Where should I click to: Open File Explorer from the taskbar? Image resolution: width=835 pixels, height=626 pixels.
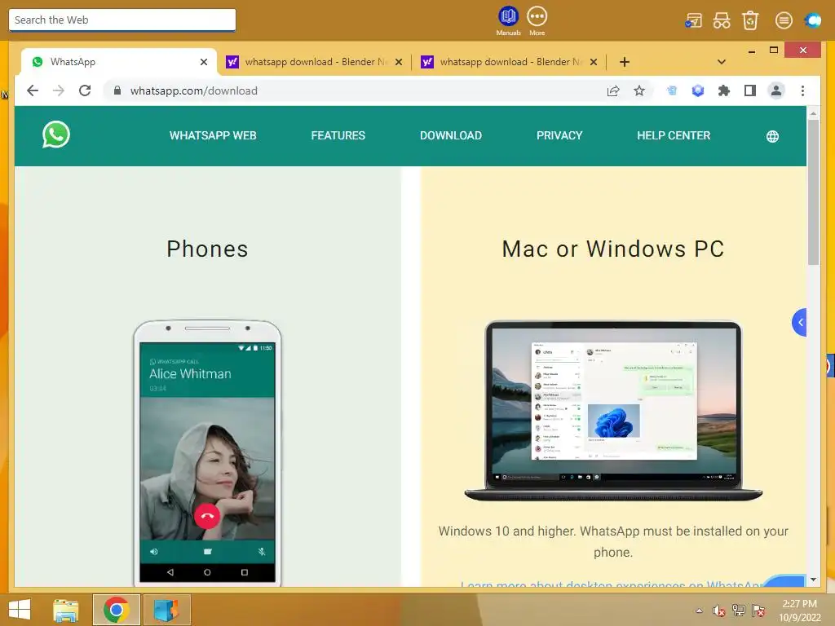66,610
